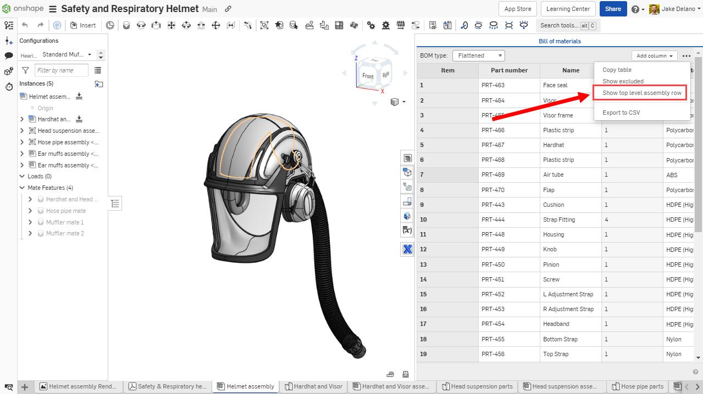Open the Standard Muffs configuration dropdown
The image size is (703, 394).
click(66, 54)
